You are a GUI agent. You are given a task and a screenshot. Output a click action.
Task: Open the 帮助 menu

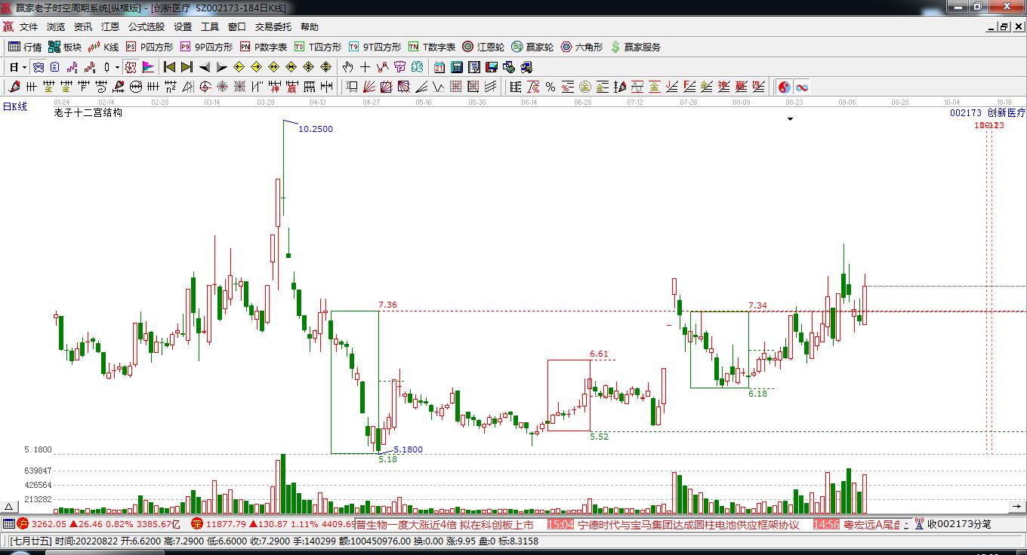point(310,27)
